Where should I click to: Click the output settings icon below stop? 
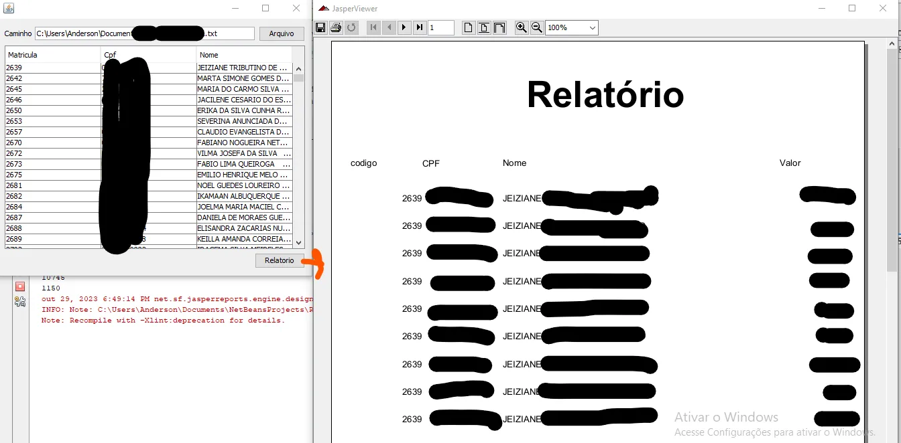[20, 301]
